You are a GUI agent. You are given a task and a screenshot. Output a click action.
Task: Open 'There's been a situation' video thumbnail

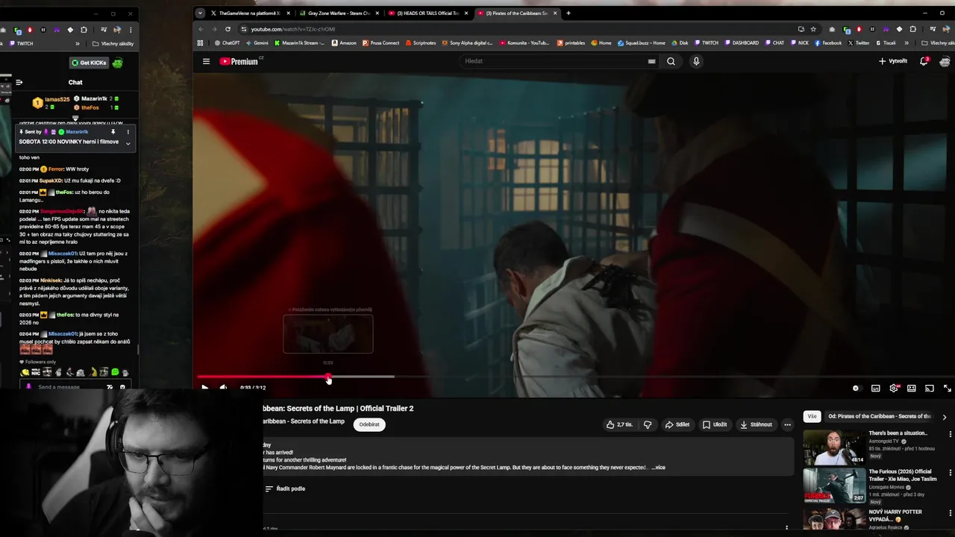point(834,447)
